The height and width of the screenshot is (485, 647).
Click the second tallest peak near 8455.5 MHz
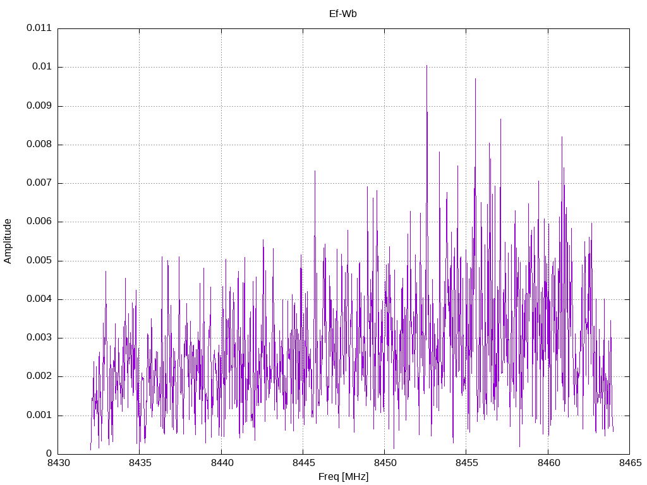475,79
